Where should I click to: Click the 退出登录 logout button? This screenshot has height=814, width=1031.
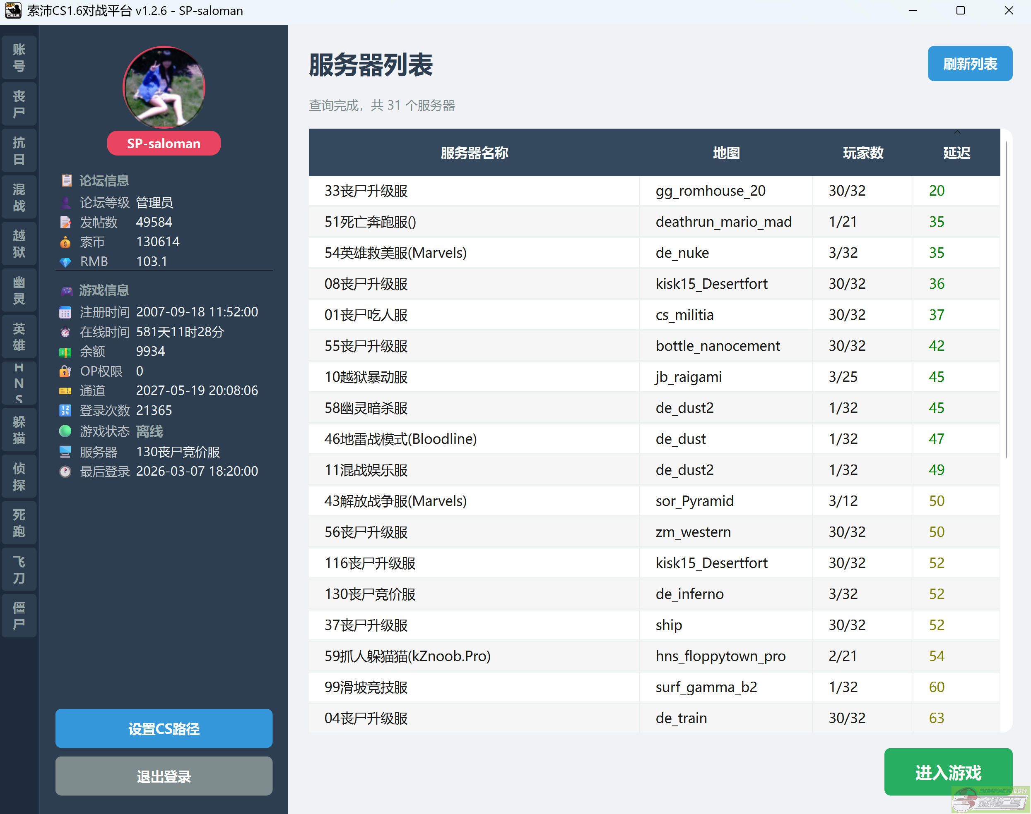click(x=164, y=776)
